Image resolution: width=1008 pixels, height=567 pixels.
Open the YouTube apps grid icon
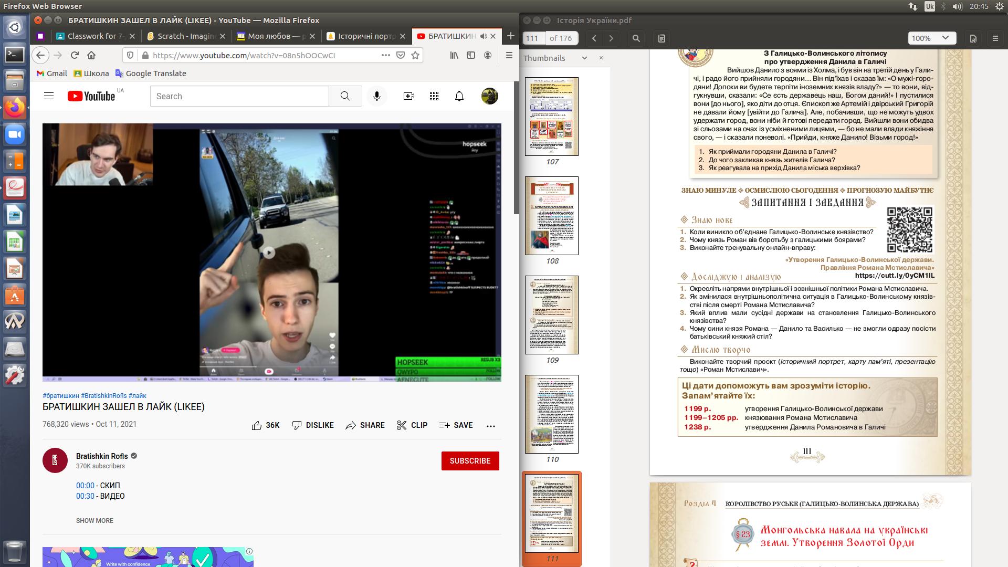[434, 96]
